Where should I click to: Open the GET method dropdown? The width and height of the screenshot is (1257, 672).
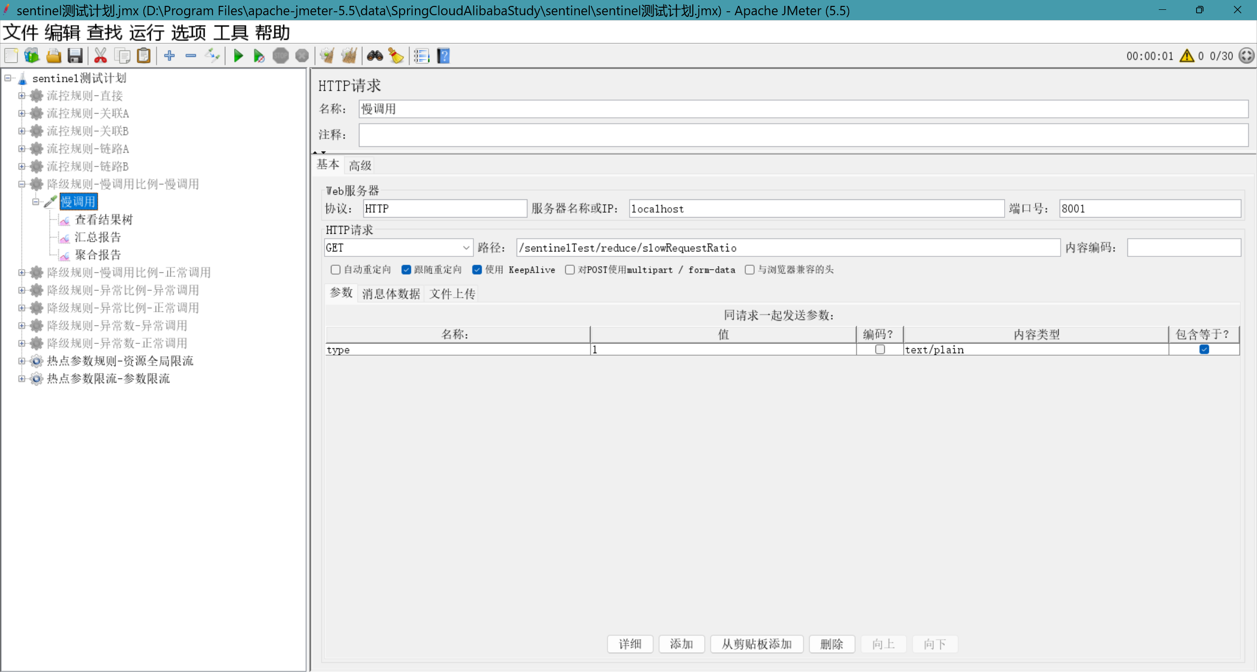click(x=465, y=248)
